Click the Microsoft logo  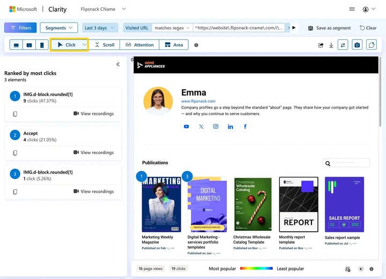(23, 9)
